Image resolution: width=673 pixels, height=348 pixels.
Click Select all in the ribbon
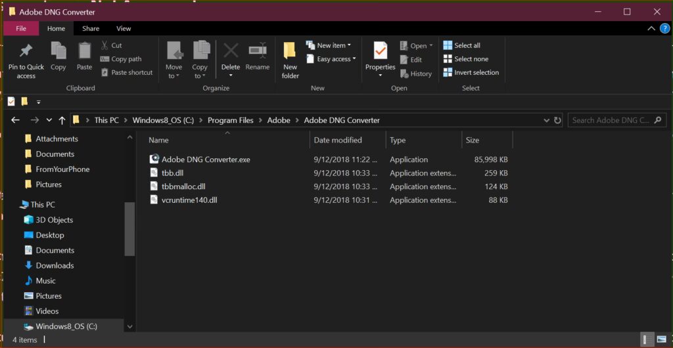pos(462,45)
